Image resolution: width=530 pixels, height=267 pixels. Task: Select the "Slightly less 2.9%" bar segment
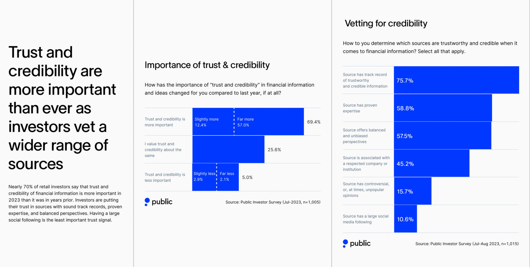tap(204, 177)
